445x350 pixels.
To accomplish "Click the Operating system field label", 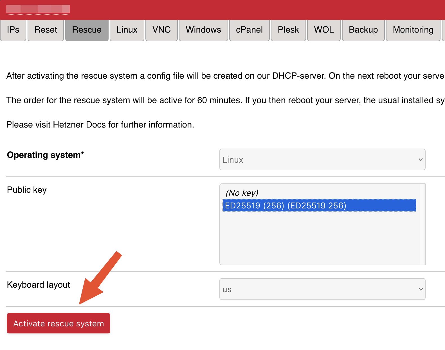I will click(x=45, y=155).
